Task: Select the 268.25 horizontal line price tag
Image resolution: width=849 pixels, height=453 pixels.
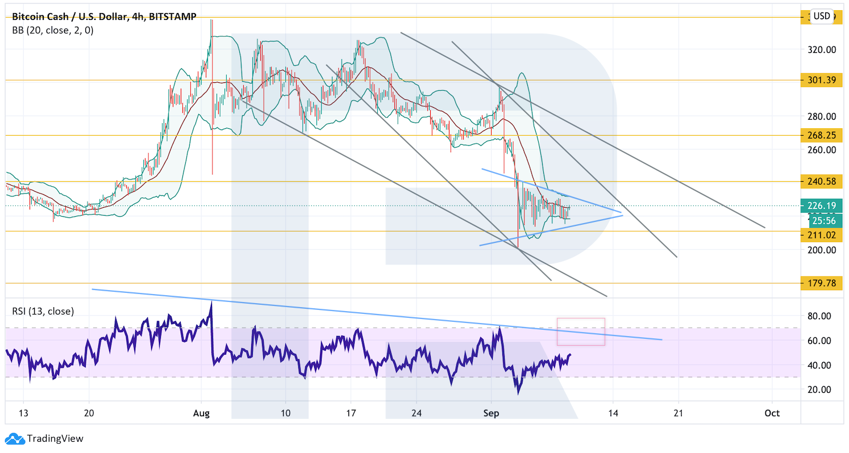Action: tap(821, 136)
